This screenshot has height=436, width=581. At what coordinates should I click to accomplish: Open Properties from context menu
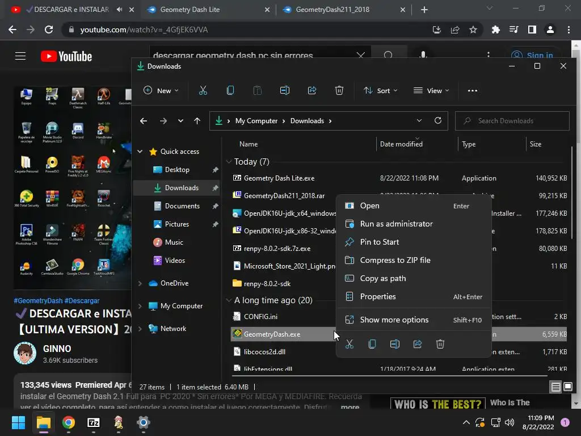[414, 296]
